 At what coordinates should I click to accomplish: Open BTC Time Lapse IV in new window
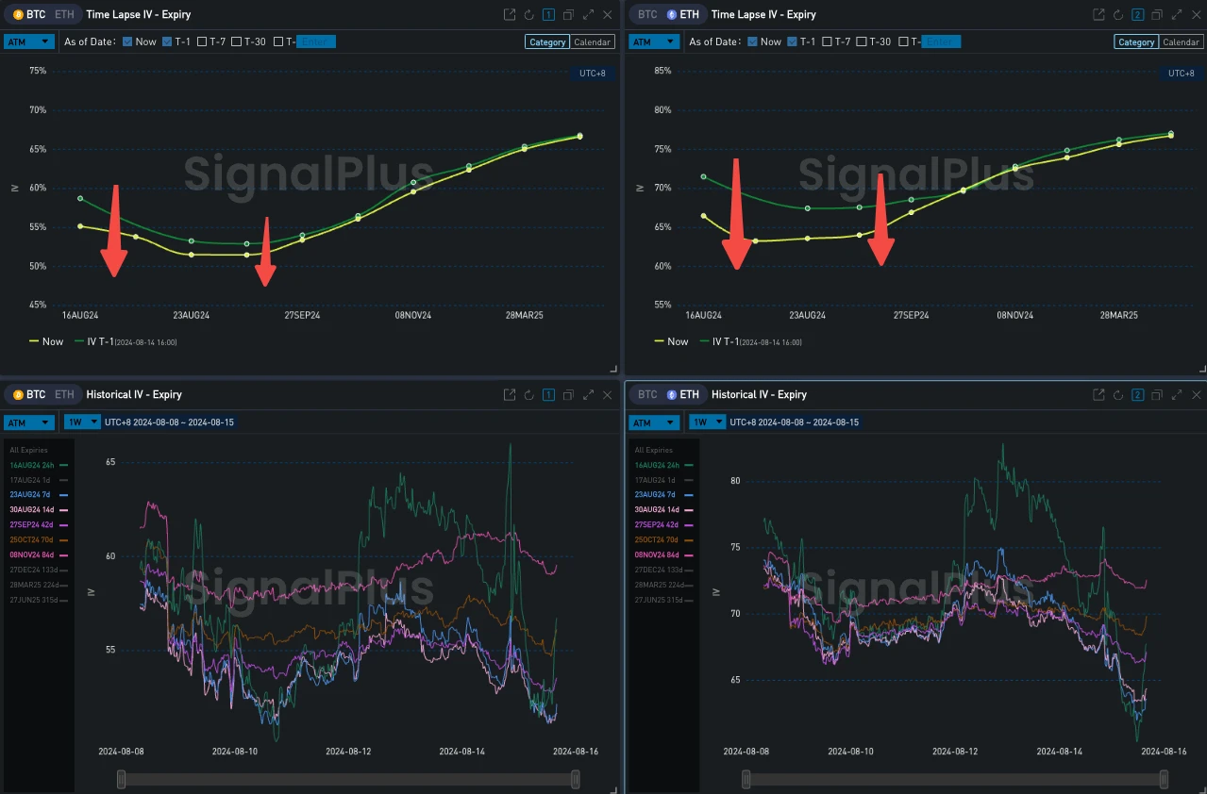point(510,15)
